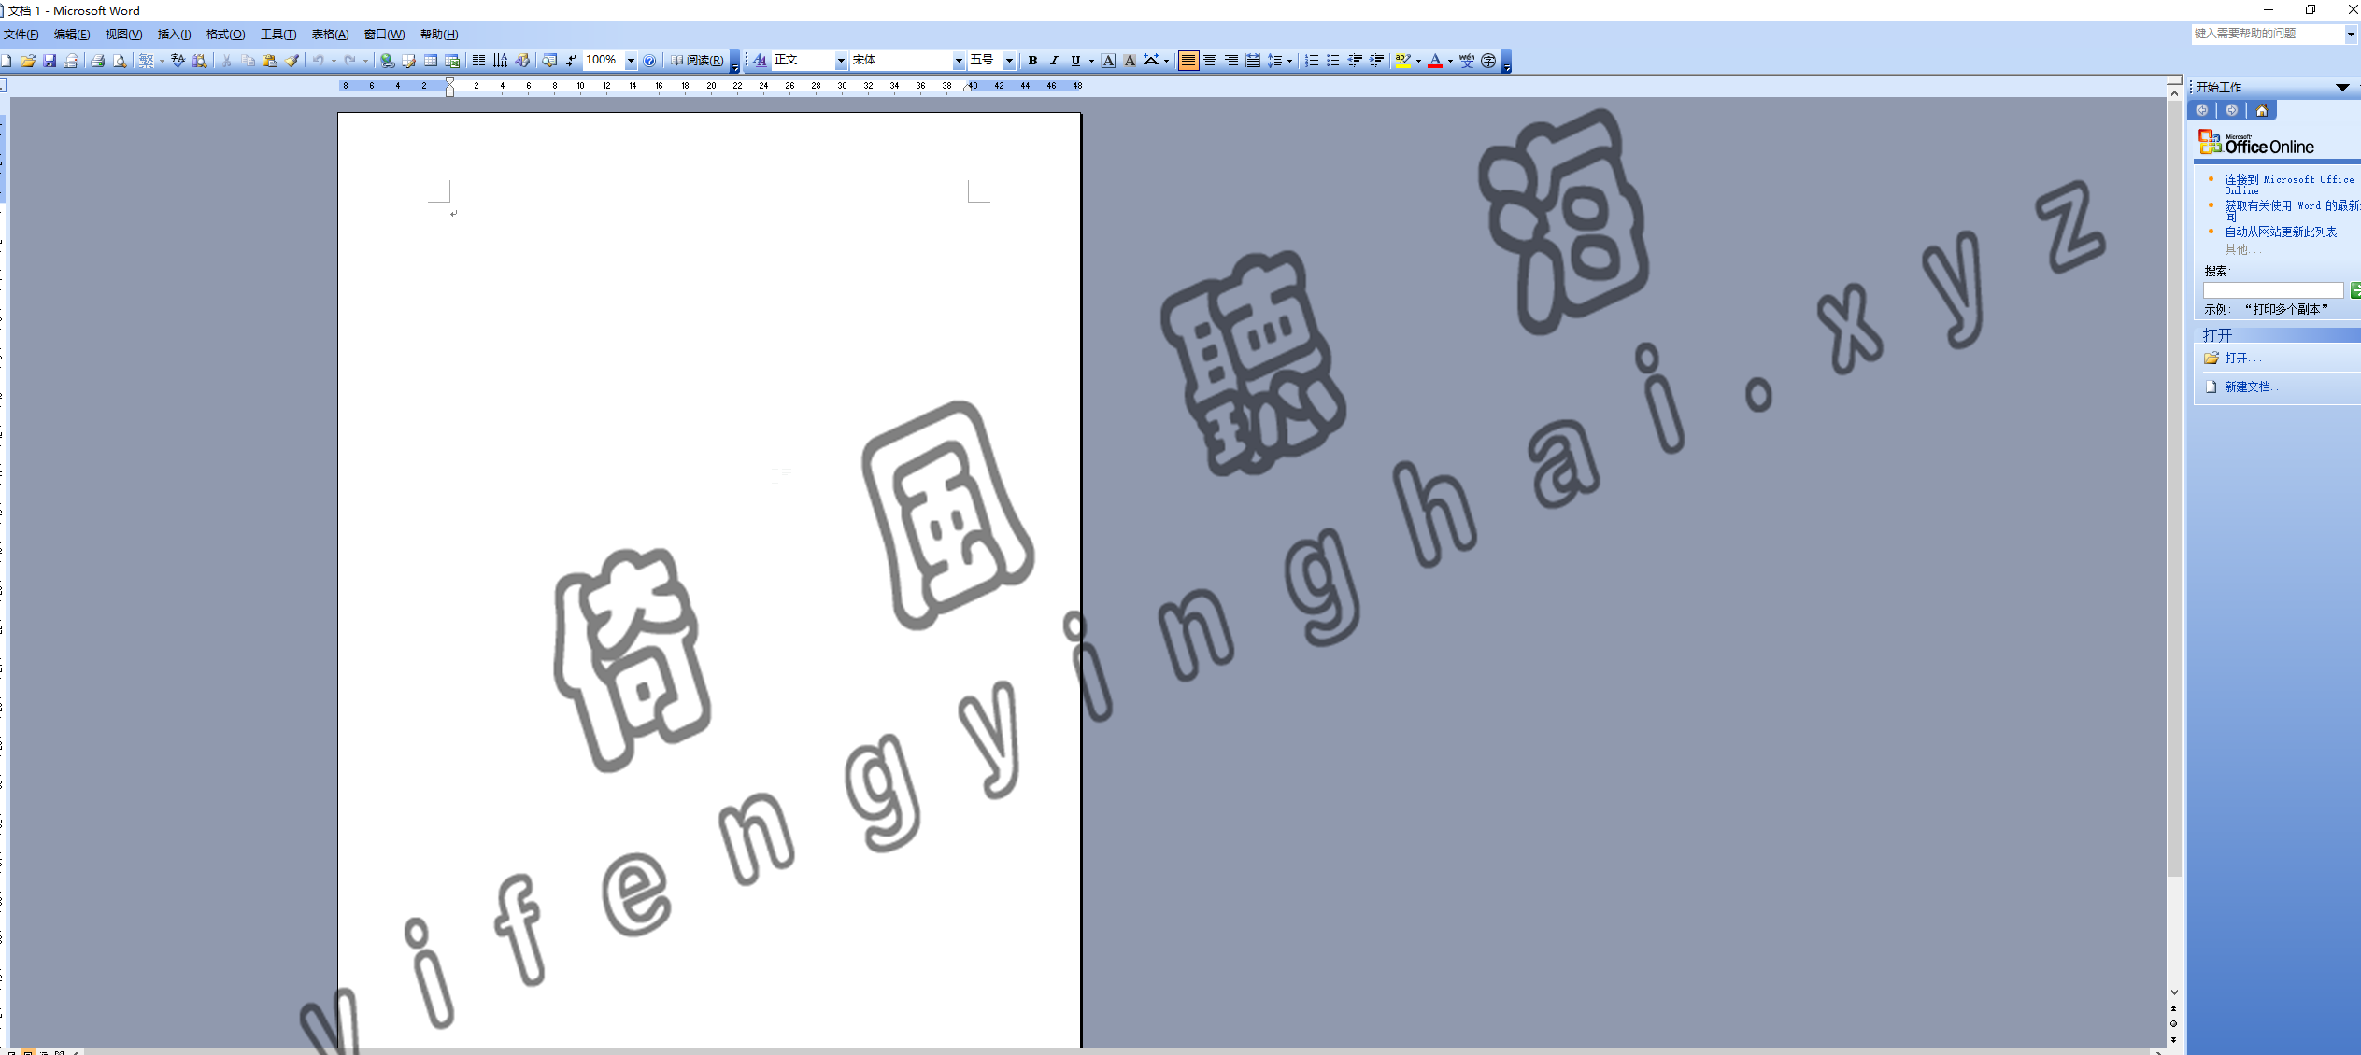Insert a table from the standard toolbar
The width and height of the screenshot is (2361, 1055).
point(431,61)
